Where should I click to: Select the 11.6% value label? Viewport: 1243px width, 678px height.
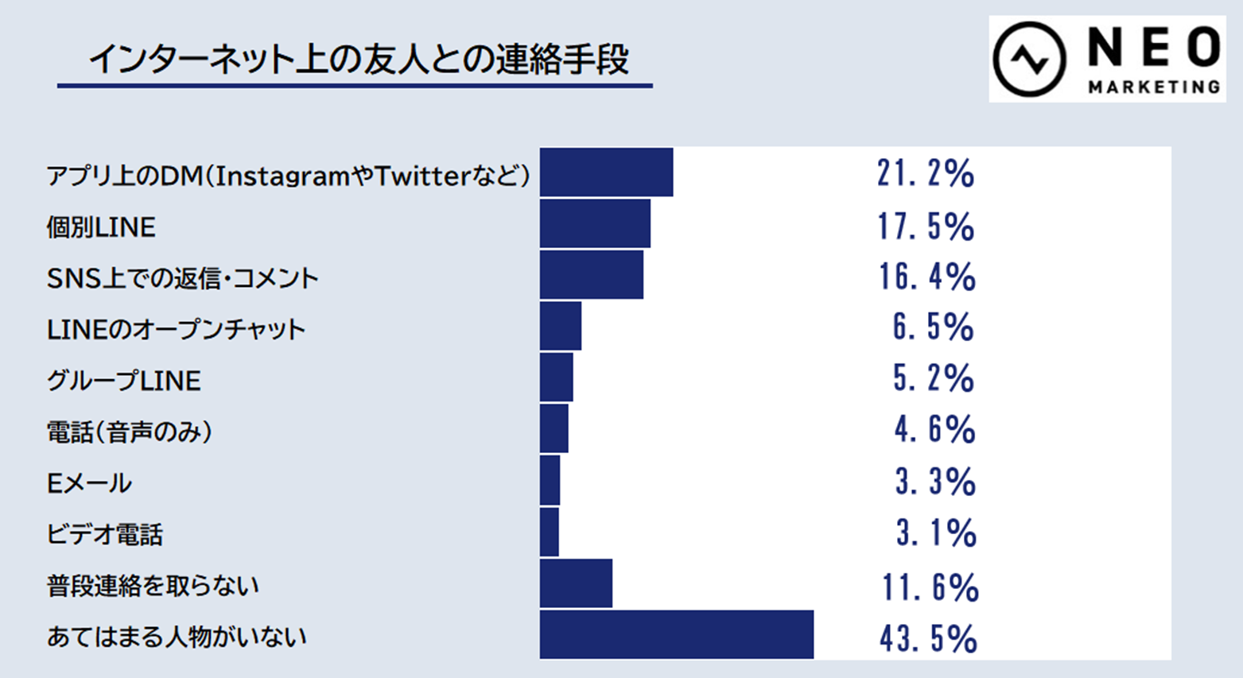pos(930,588)
